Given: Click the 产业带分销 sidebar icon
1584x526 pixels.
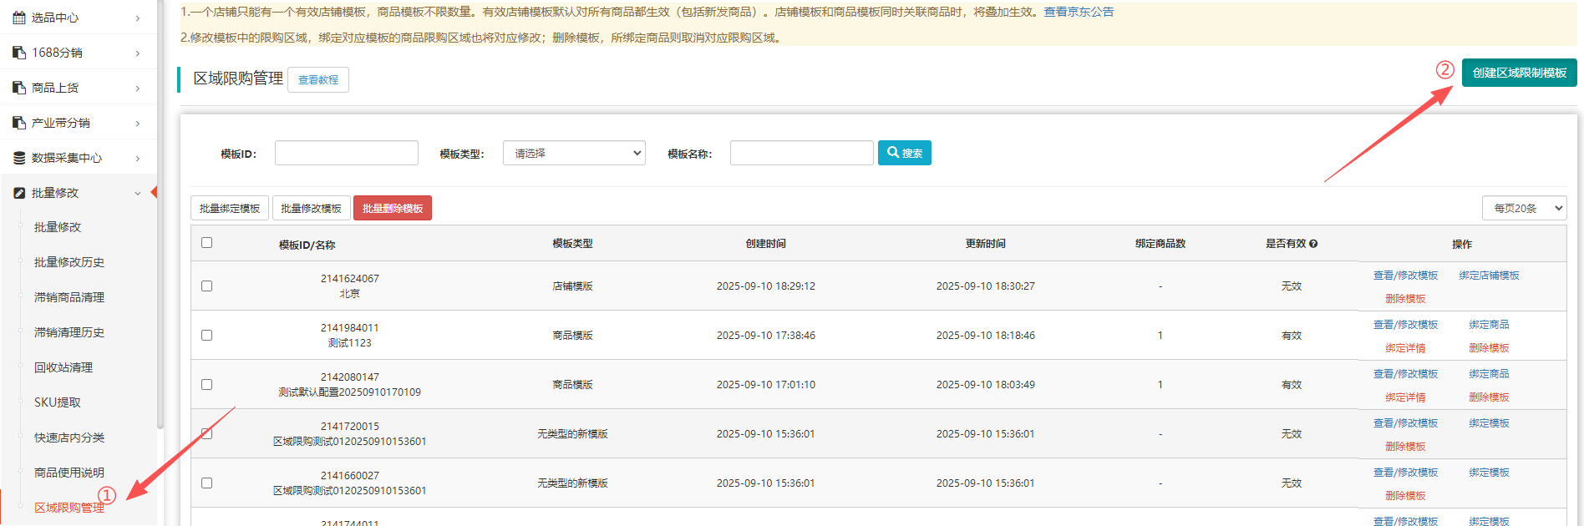Looking at the screenshot, I should pyautogui.click(x=19, y=123).
